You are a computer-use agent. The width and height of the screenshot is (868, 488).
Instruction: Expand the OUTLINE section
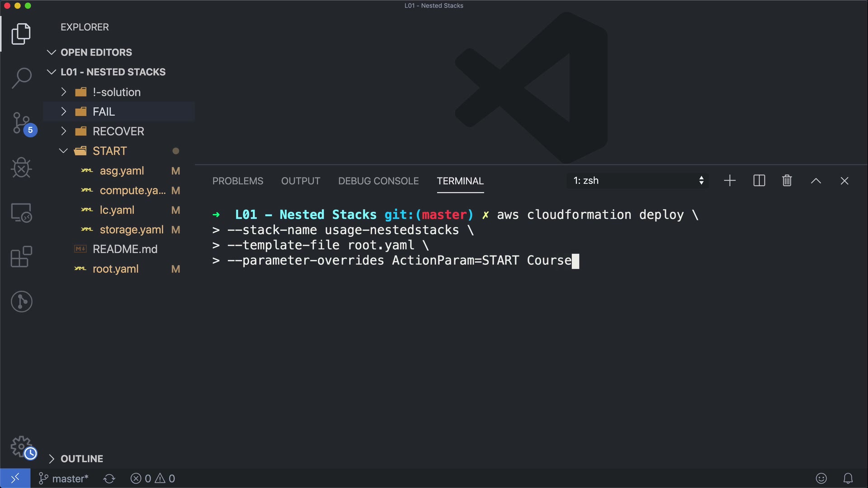point(81,459)
